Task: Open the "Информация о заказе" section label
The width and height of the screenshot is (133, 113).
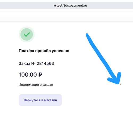Action: tap(36, 85)
